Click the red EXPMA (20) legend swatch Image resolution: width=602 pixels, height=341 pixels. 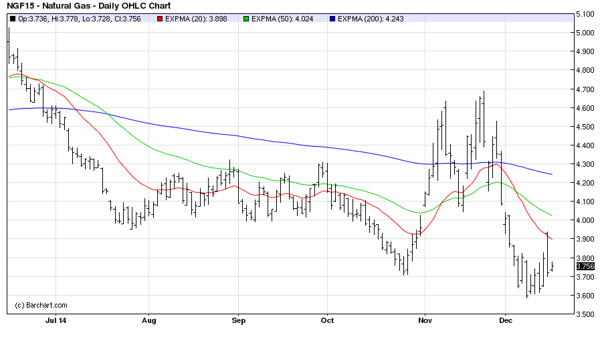click(160, 19)
